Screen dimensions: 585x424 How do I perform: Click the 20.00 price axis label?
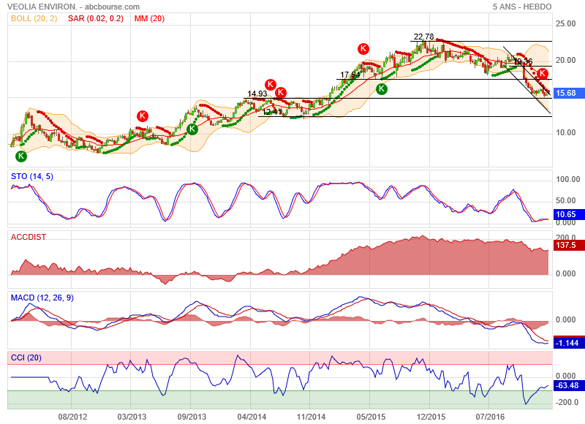565,60
